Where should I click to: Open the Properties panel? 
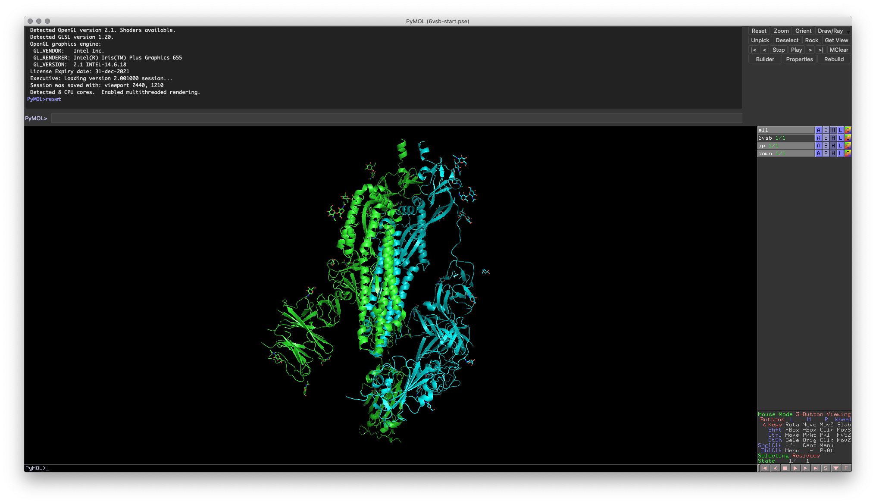(799, 59)
